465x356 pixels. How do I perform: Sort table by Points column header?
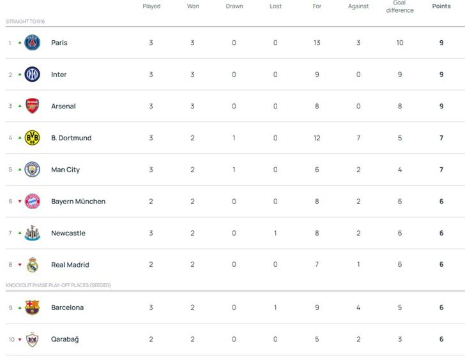tap(441, 6)
